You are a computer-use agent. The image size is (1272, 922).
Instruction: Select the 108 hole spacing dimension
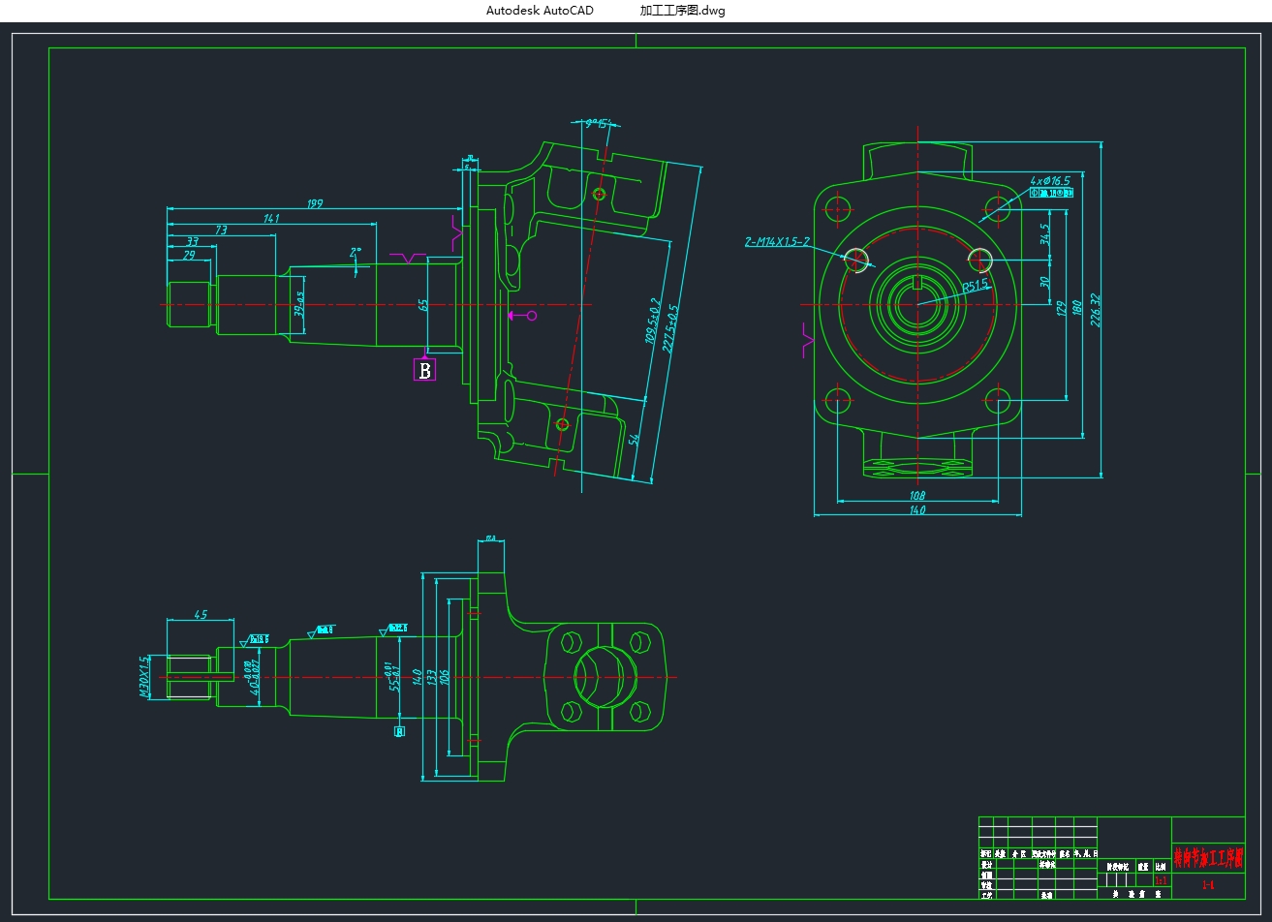coord(916,496)
